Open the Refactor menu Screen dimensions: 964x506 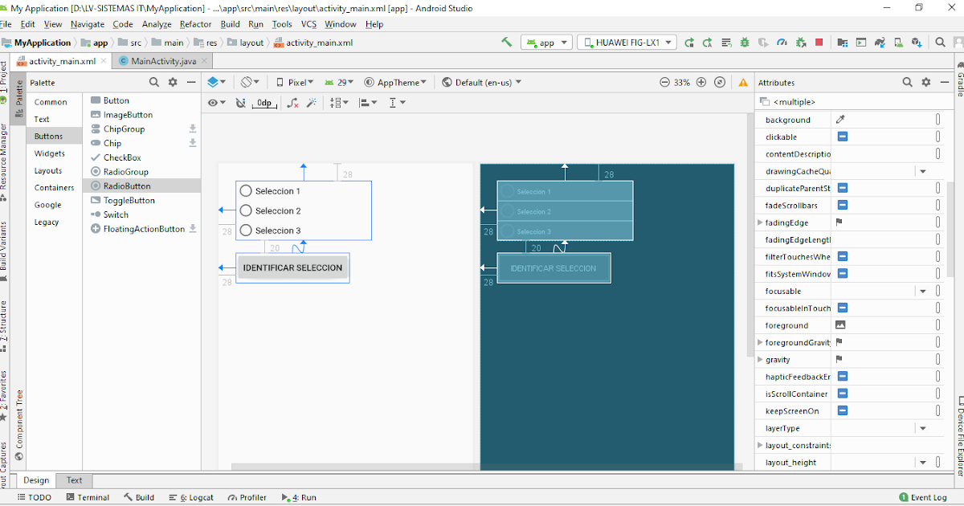195,24
